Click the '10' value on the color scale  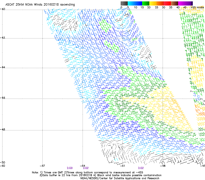click(x=135, y=7)
